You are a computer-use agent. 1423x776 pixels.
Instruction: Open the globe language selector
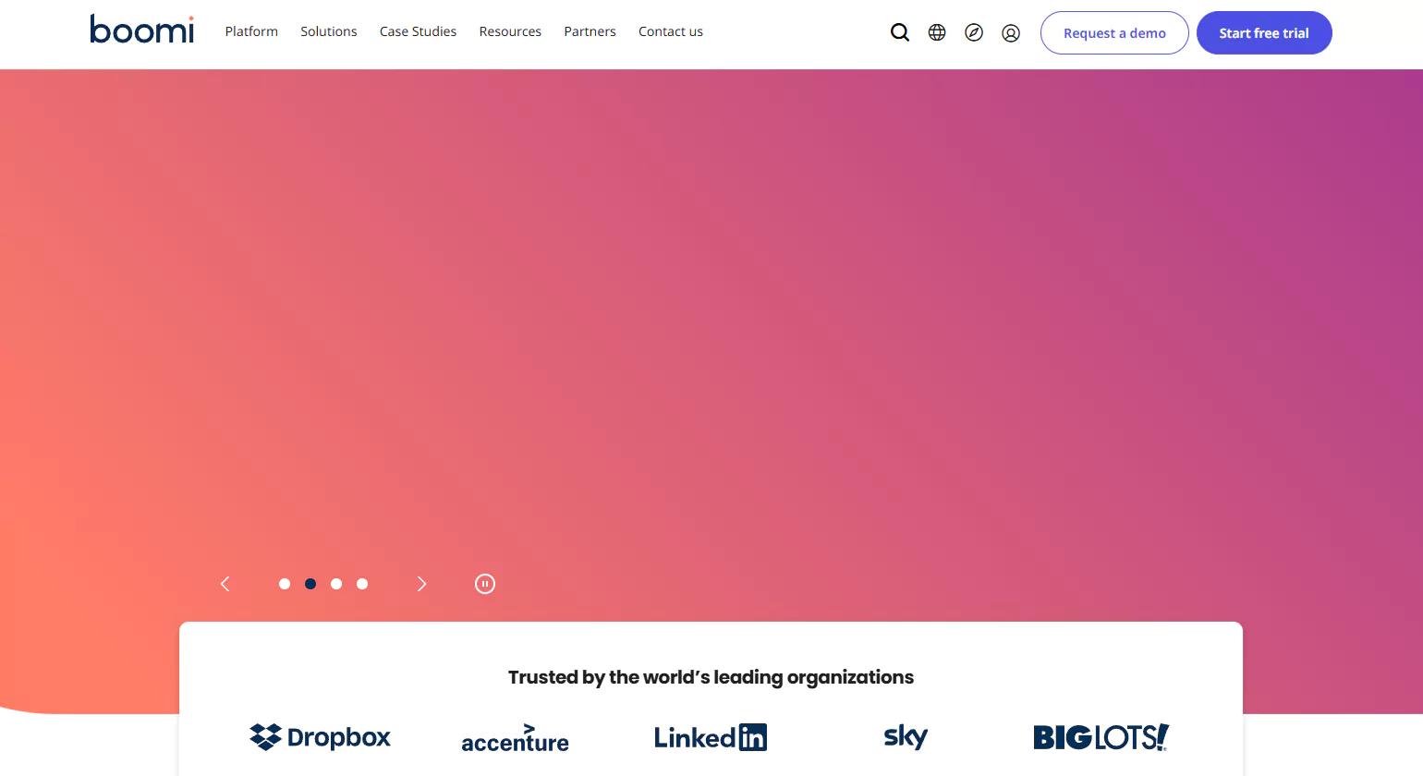click(x=937, y=32)
